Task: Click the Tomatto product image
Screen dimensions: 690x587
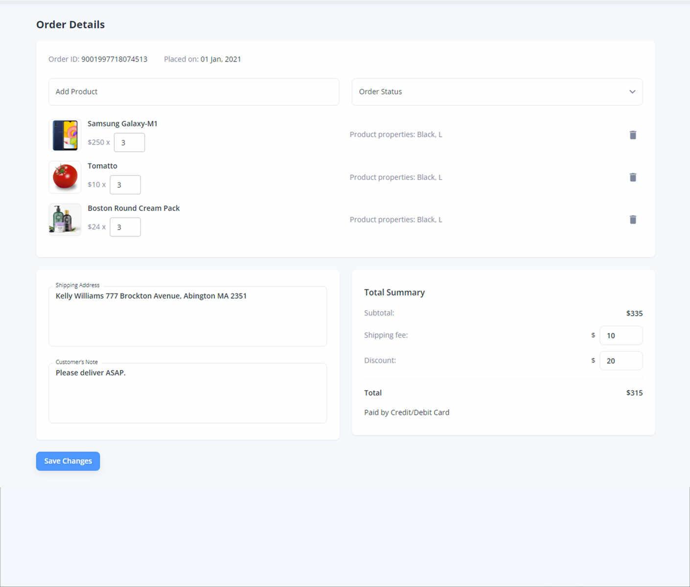Action: [x=65, y=177]
